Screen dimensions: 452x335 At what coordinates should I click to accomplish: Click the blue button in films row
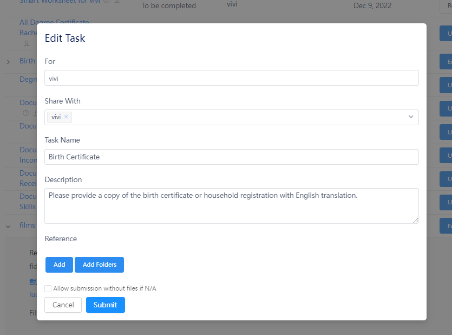click(x=446, y=226)
